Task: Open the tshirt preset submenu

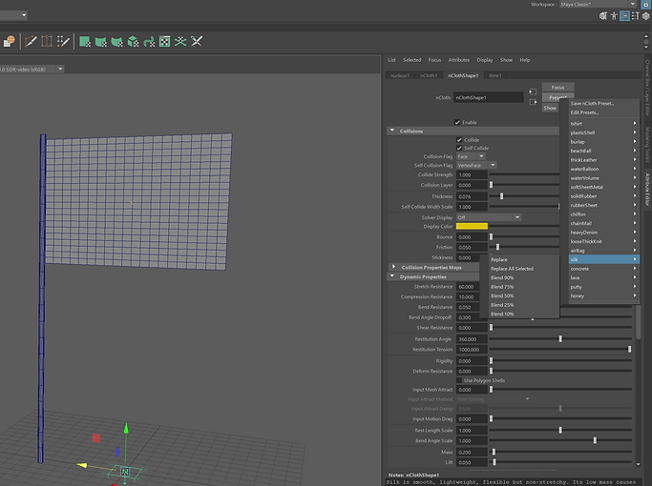Action: [x=603, y=123]
